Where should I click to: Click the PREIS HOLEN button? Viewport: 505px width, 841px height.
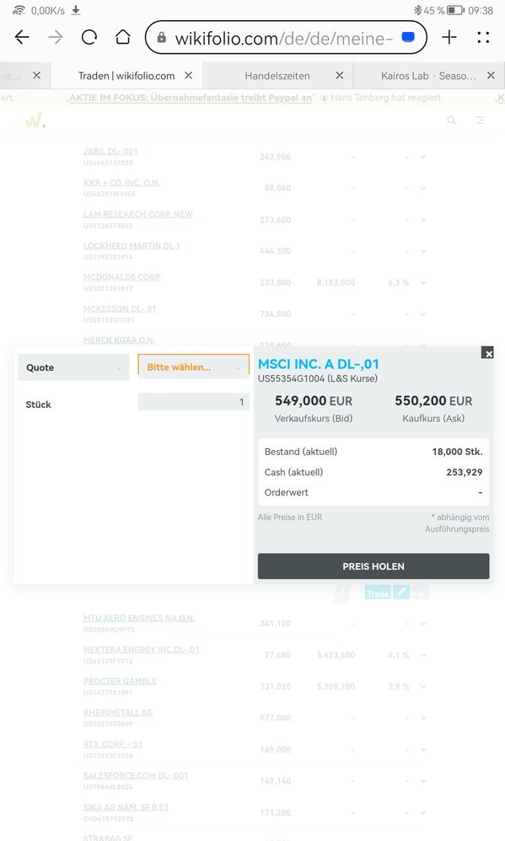[373, 566]
